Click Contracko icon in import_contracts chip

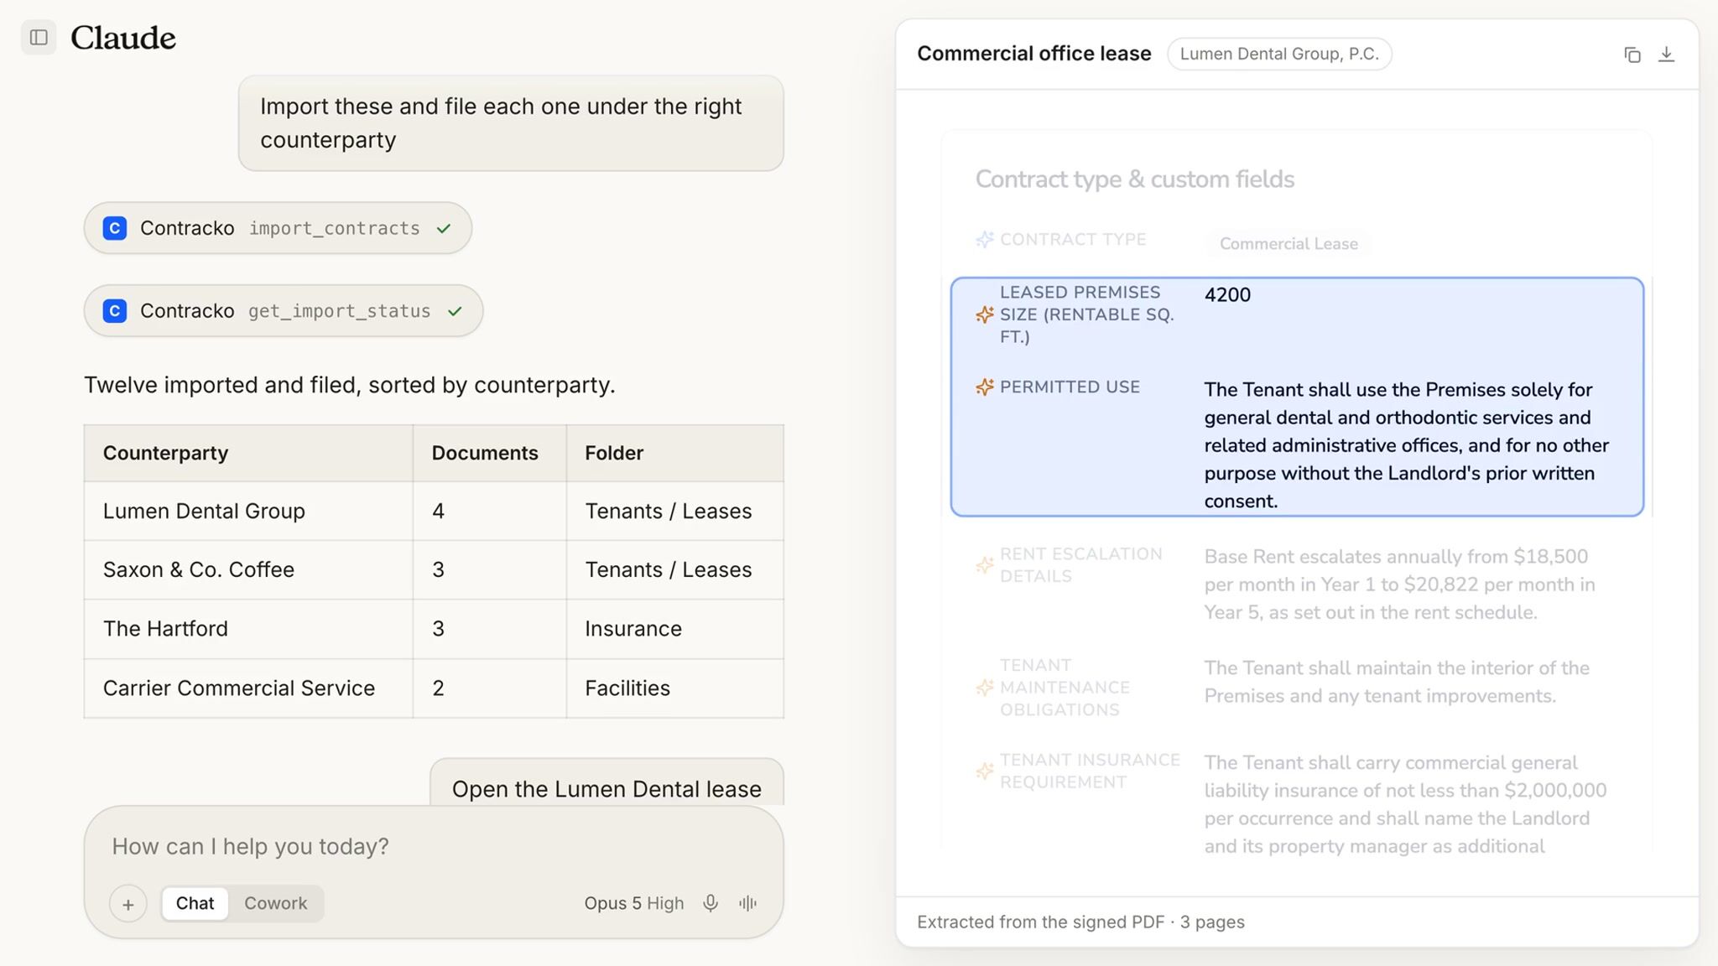coord(115,228)
